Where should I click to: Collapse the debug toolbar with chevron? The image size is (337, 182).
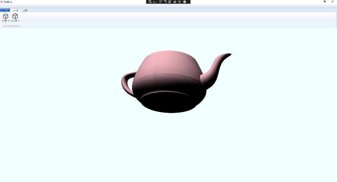(x=189, y=2)
